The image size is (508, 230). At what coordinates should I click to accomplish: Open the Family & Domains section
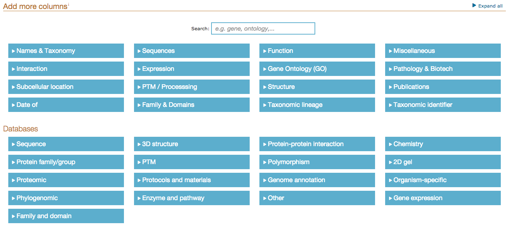click(192, 105)
